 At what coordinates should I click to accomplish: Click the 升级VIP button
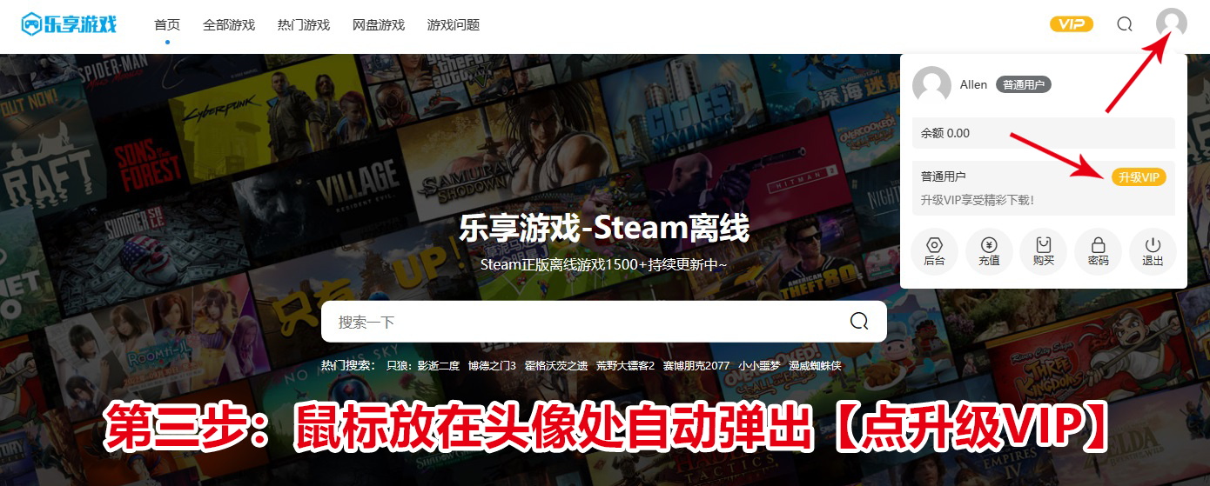tap(1139, 177)
